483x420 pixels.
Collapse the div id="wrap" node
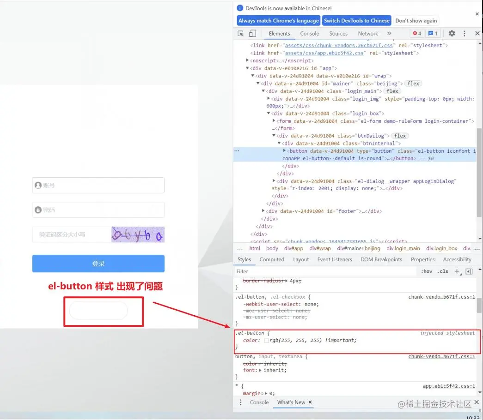pos(252,76)
